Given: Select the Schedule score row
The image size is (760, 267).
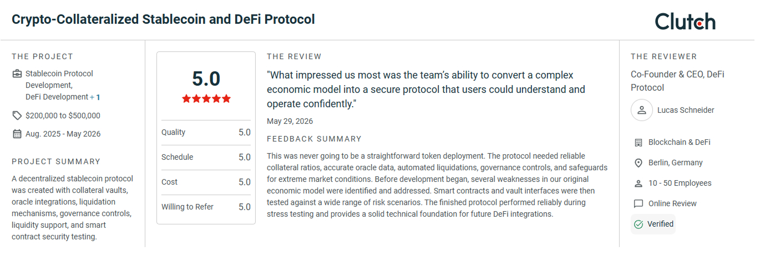Looking at the screenshot, I should click(x=206, y=158).
